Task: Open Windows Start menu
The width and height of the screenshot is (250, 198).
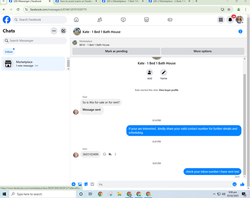Action: click(4, 194)
